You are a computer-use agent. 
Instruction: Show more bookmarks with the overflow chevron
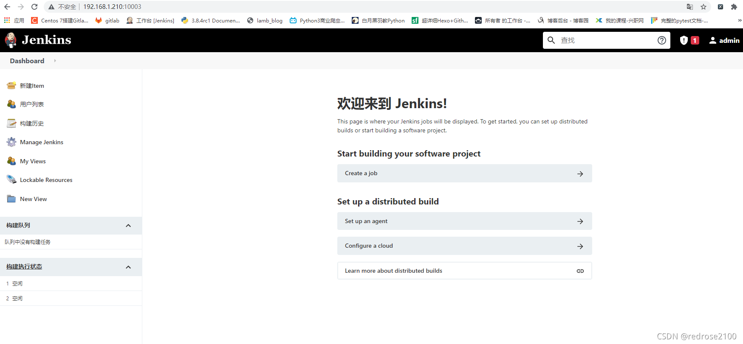pyautogui.click(x=740, y=20)
